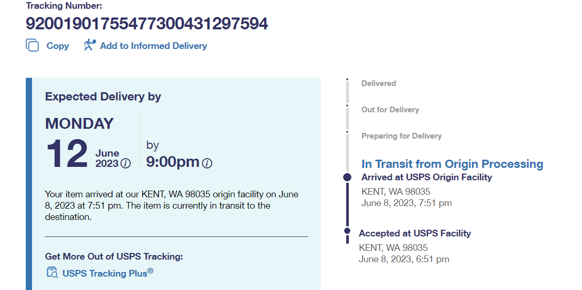Open the info icon next to 9:00pm
Screen dimensions: 582x290
pyautogui.click(x=207, y=164)
